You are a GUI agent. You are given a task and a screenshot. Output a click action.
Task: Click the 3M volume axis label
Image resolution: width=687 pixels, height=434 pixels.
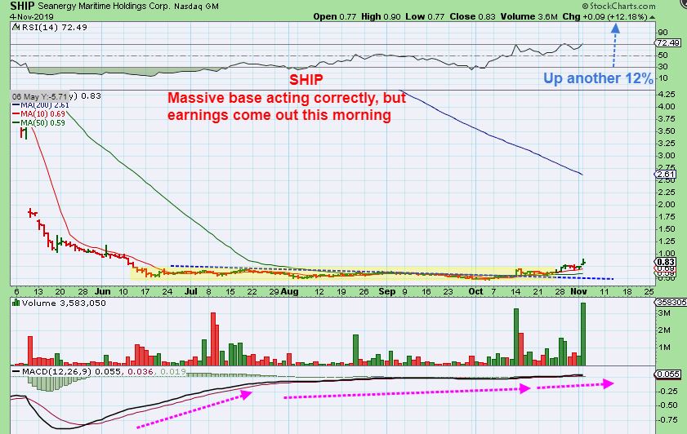664,313
